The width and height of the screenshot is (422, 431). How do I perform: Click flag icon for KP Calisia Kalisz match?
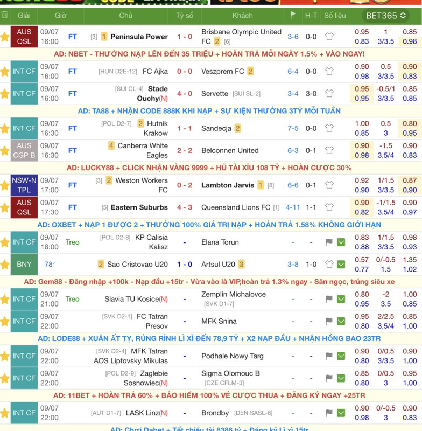[329, 242]
